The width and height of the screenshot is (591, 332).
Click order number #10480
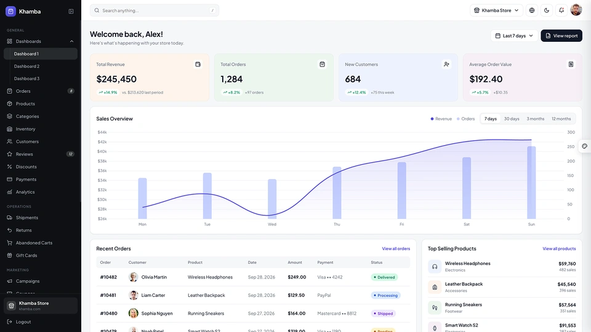tap(108, 314)
